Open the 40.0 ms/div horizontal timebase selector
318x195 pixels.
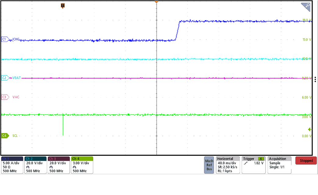(227, 163)
